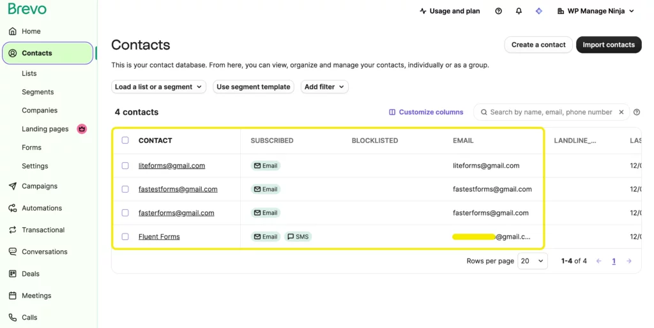Open Settings under Contacts
The width and height of the screenshot is (654, 328).
[35, 166]
